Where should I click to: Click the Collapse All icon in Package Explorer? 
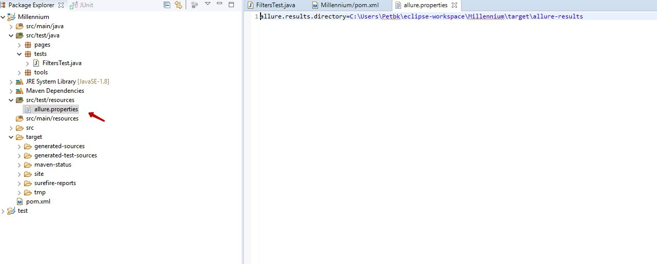(167, 5)
